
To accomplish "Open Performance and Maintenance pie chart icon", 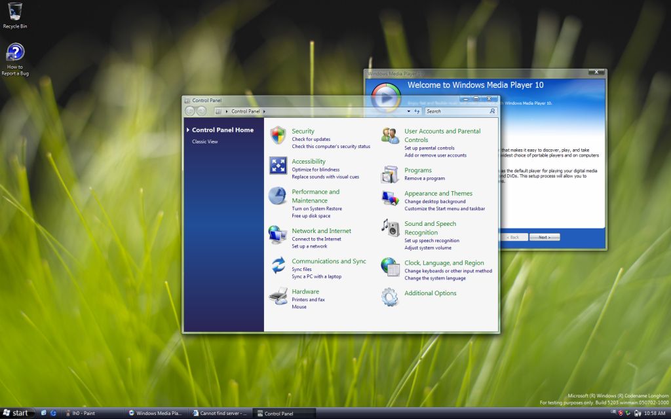I will click(278, 196).
